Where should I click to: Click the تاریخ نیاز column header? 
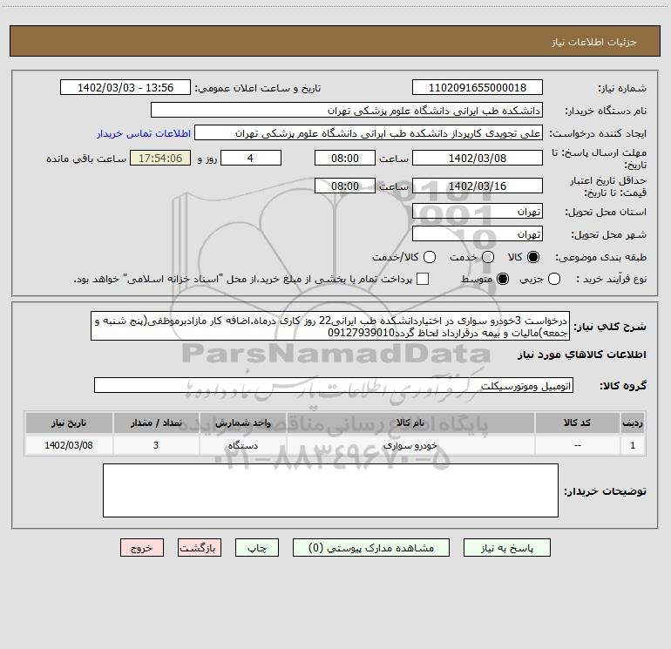[69, 423]
